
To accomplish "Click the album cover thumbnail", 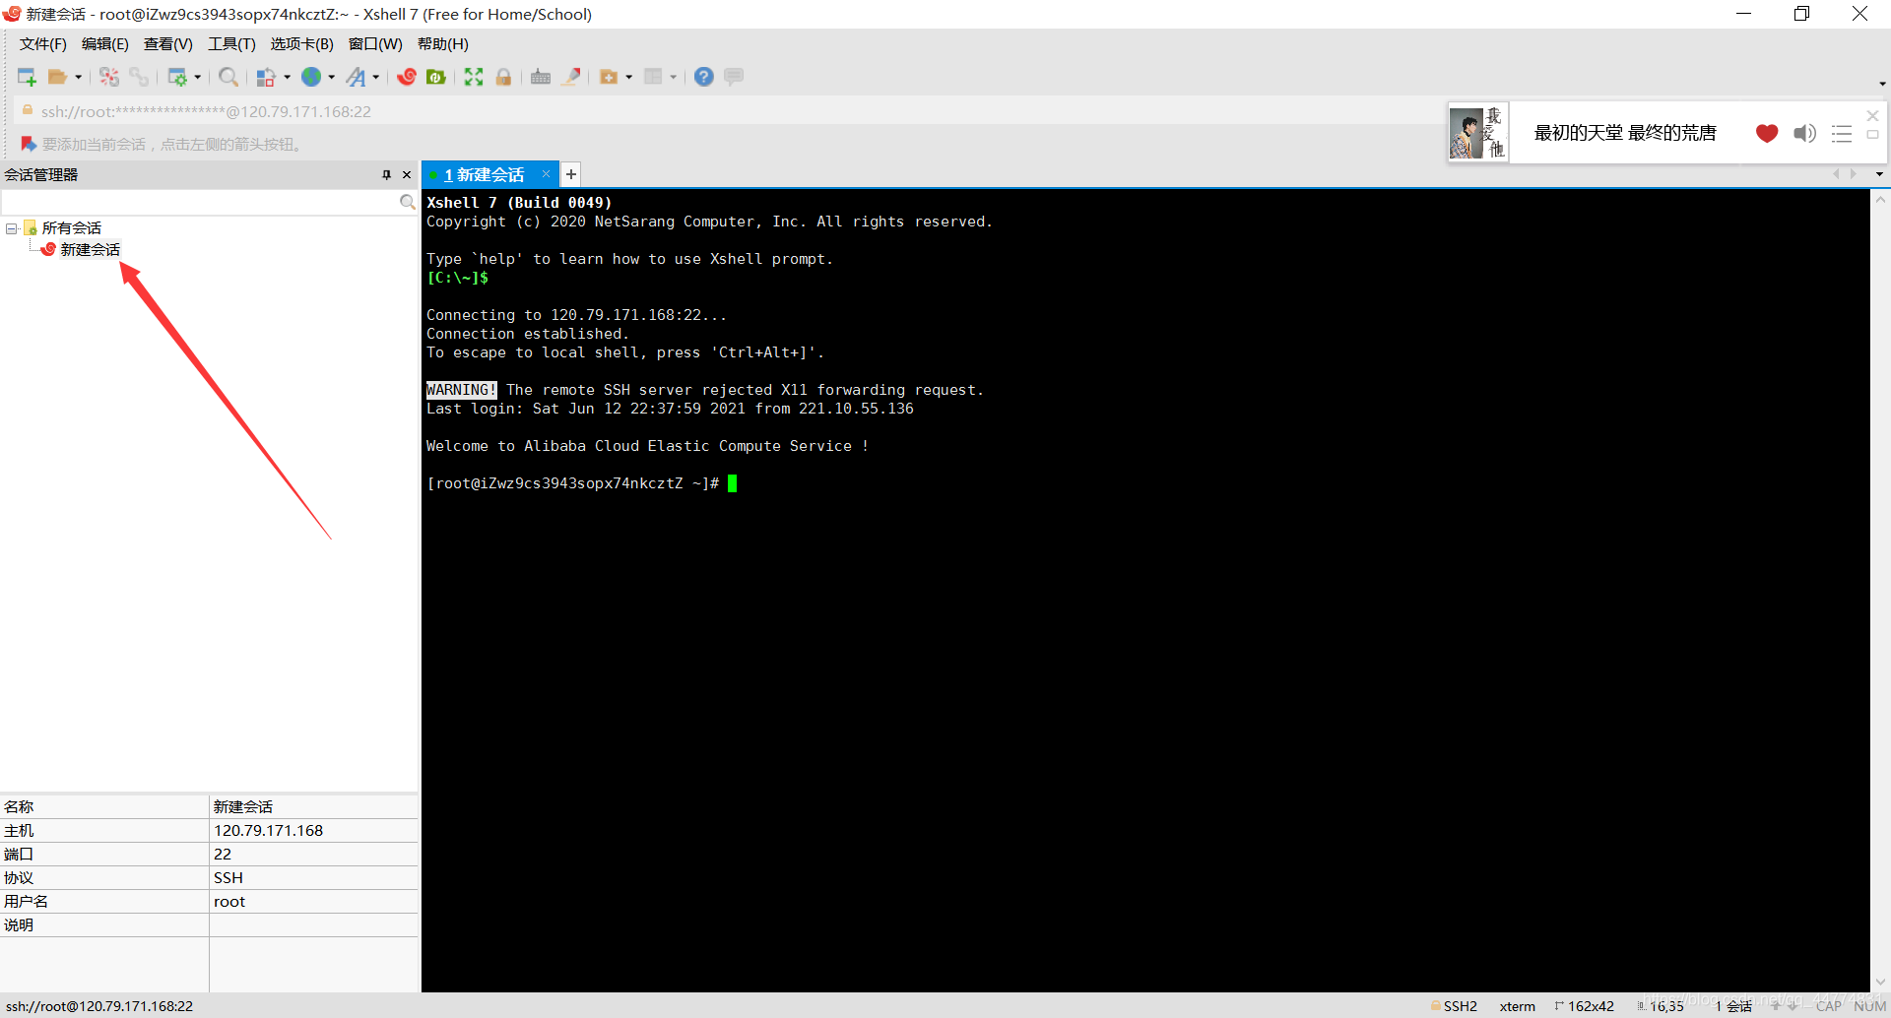I will click(x=1477, y=132).
